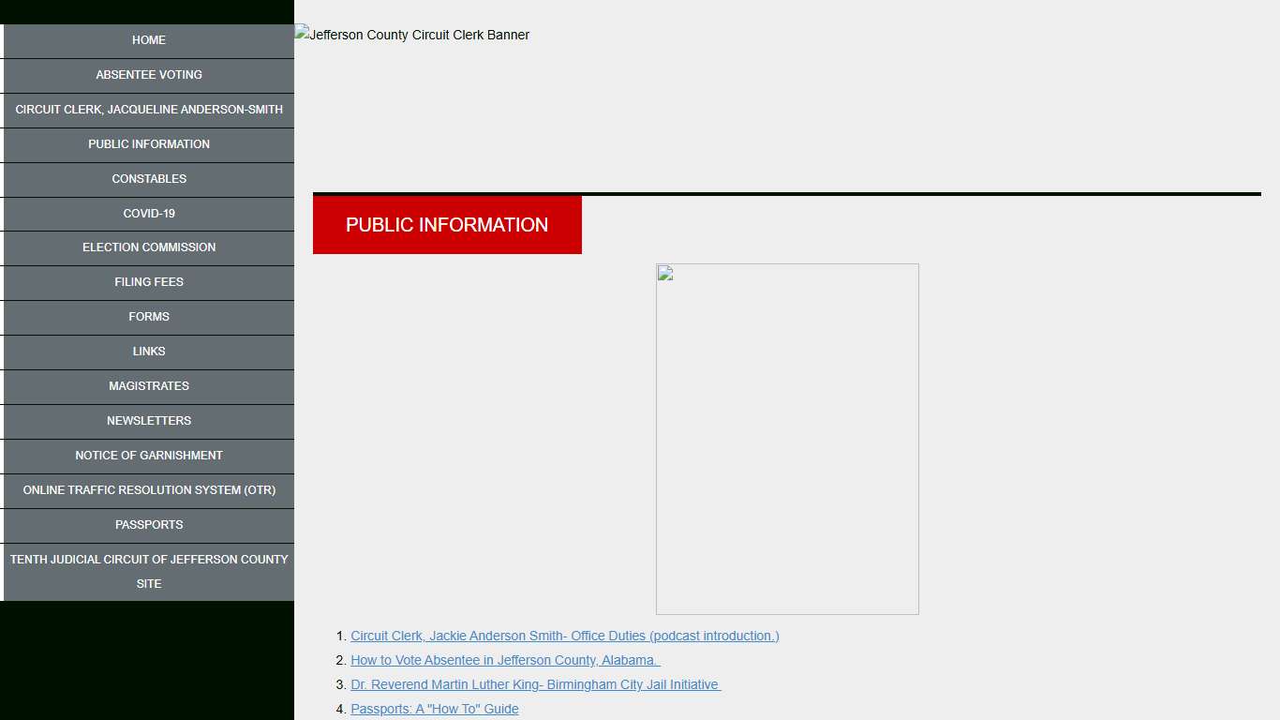
Task: Open Circuit Clerk Office Duties podcast link
Action: point(564,636)
